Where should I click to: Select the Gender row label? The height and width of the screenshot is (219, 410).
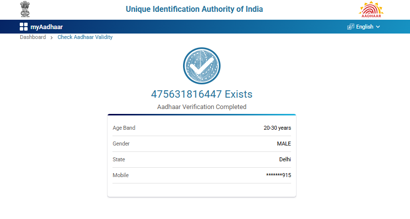click(121, 144)
